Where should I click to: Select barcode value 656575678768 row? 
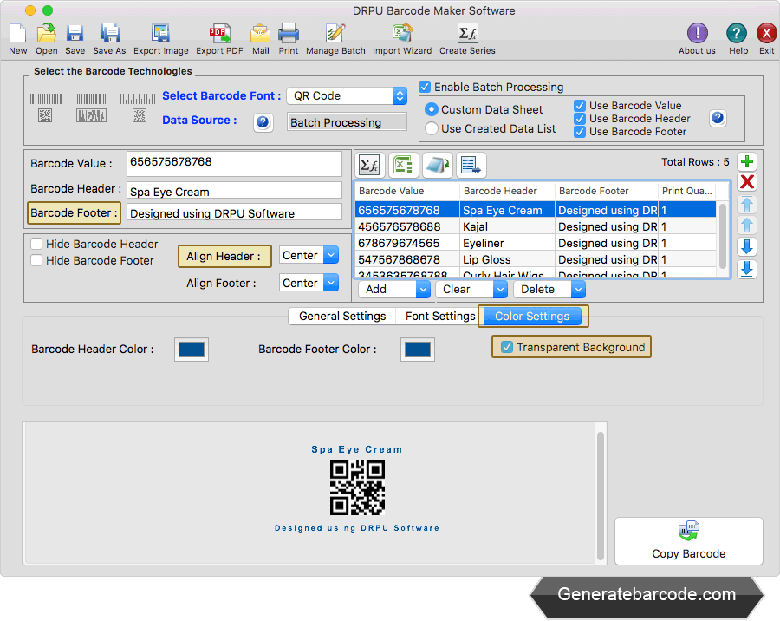536,210
